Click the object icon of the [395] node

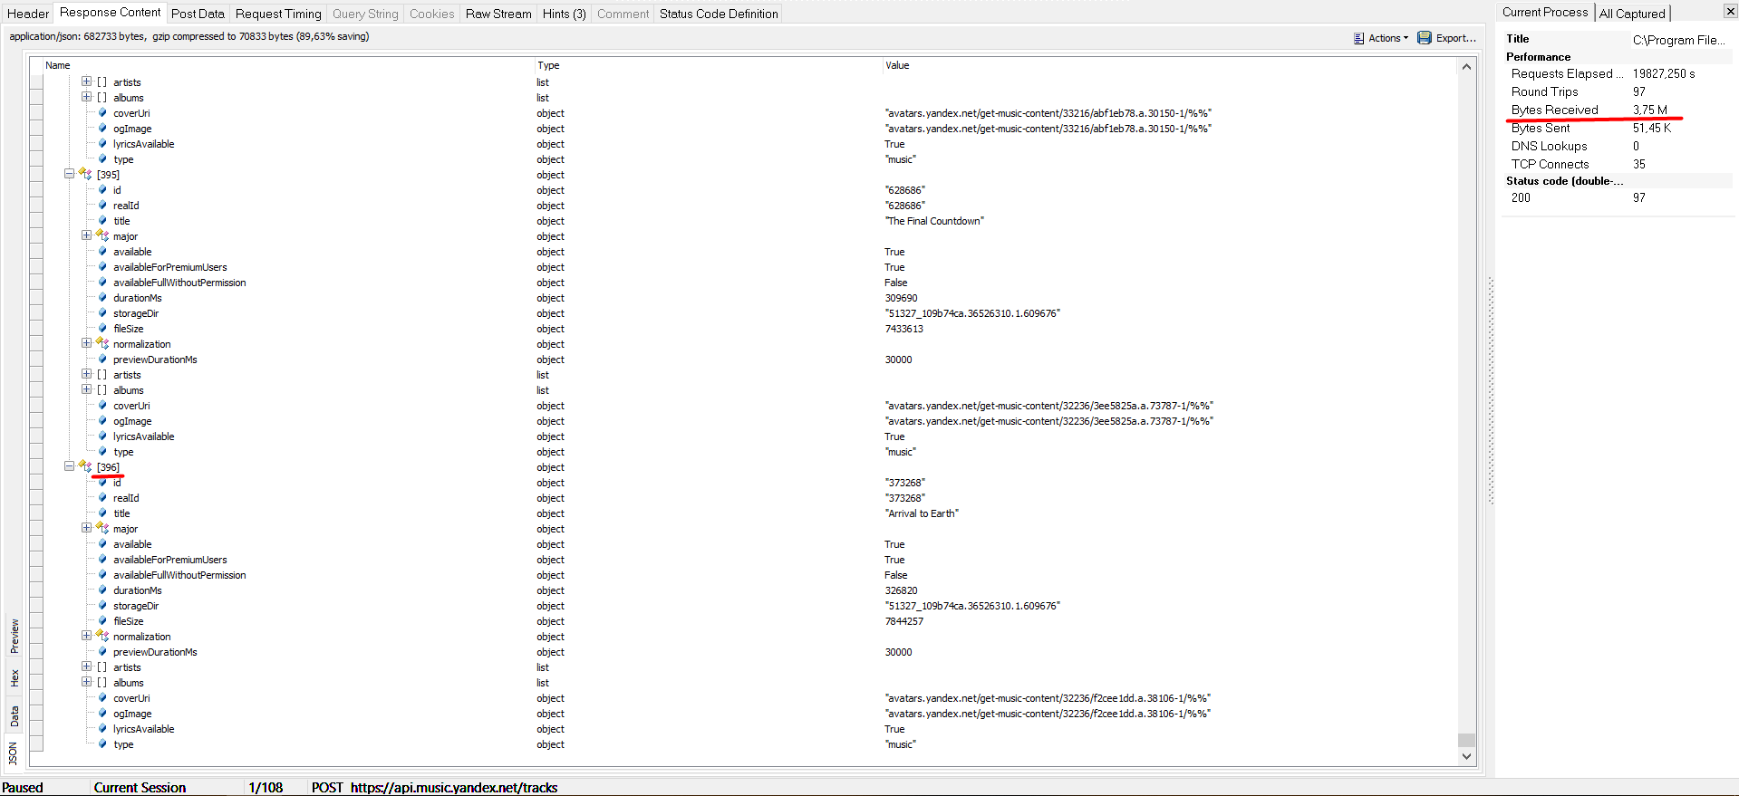pyautogui.click(x=86, y=174)
